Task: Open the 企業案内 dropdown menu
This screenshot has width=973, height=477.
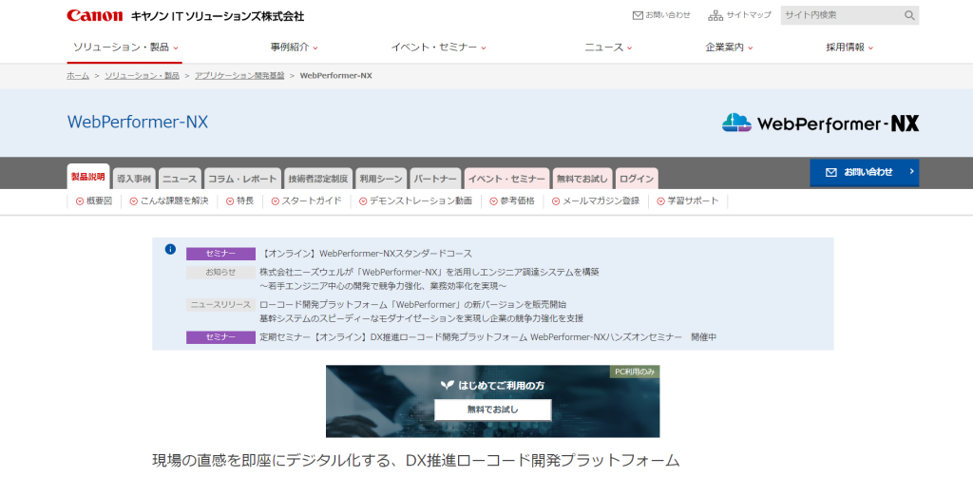Action: click(730, 47)
